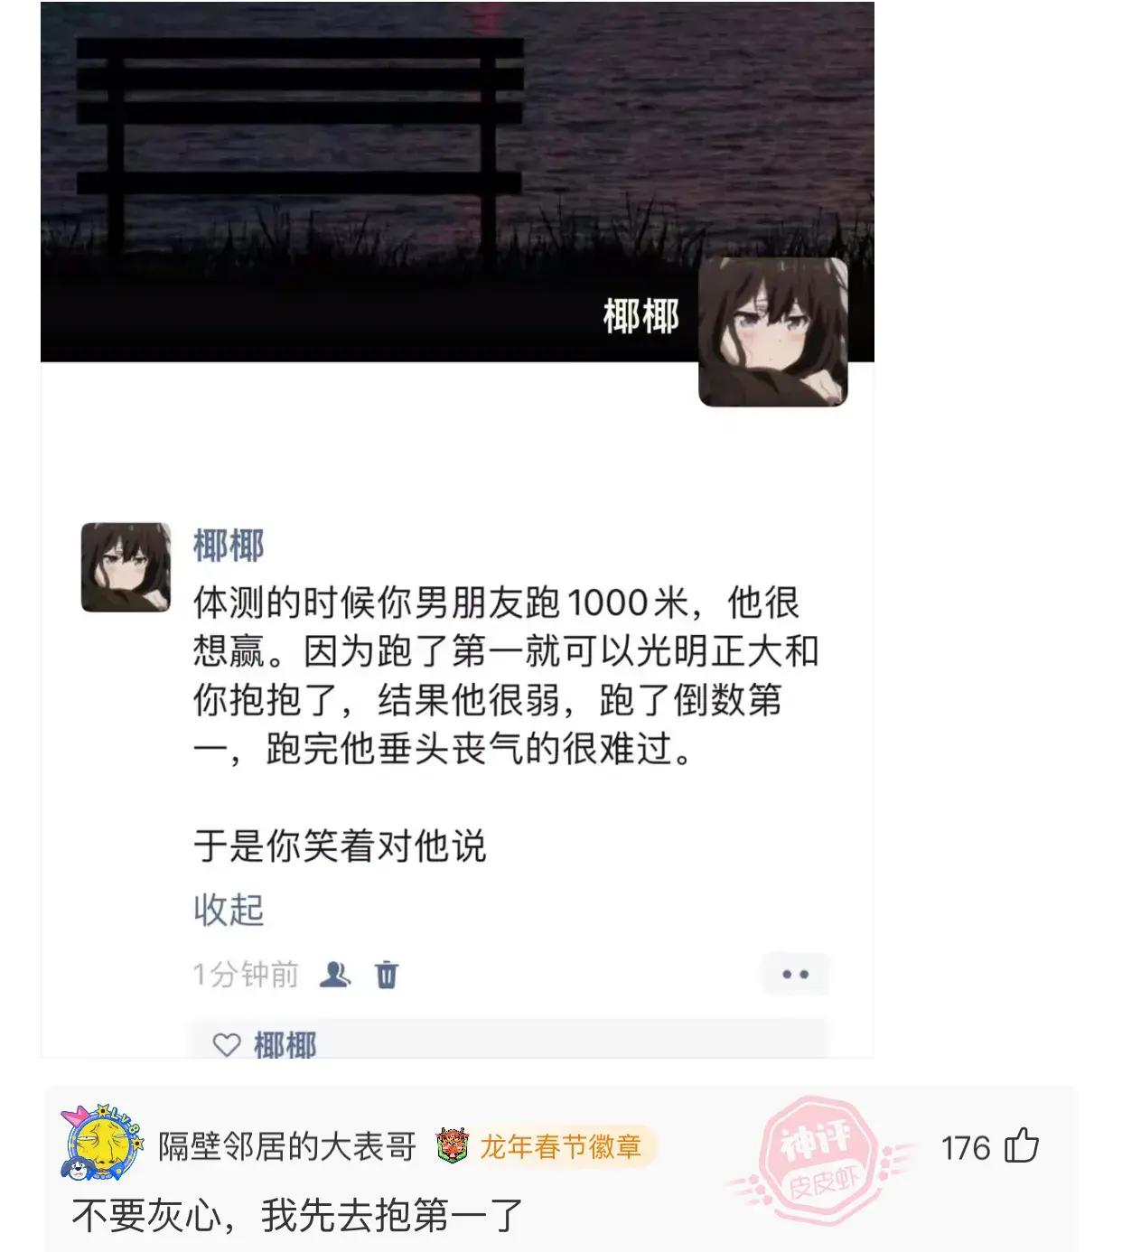The height and width of the screenshot is (1252, 1122).
Task: Click the dragon year badge icon
Action: pyautogui.click(x=453, y=1146)
